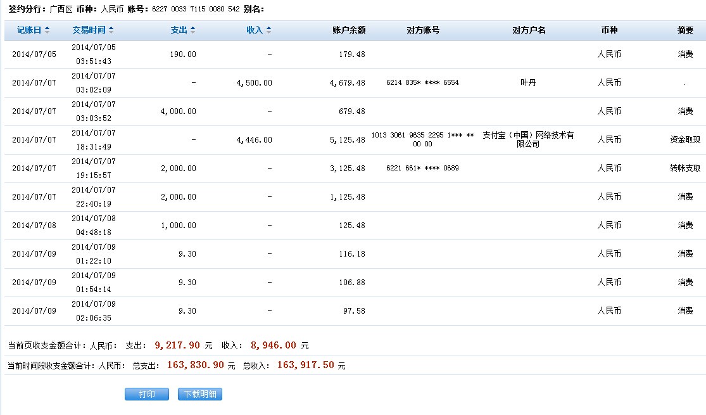Viewport: 706px width, 415px height.
Task: Click the account balance 97.58 cell
Action: 351,310
